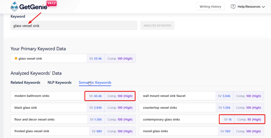Click the wall mount vessel sink faucet keyword
The height and width of the screenshot is (138, 271).
pyautogui.click(x=164, y=96)
